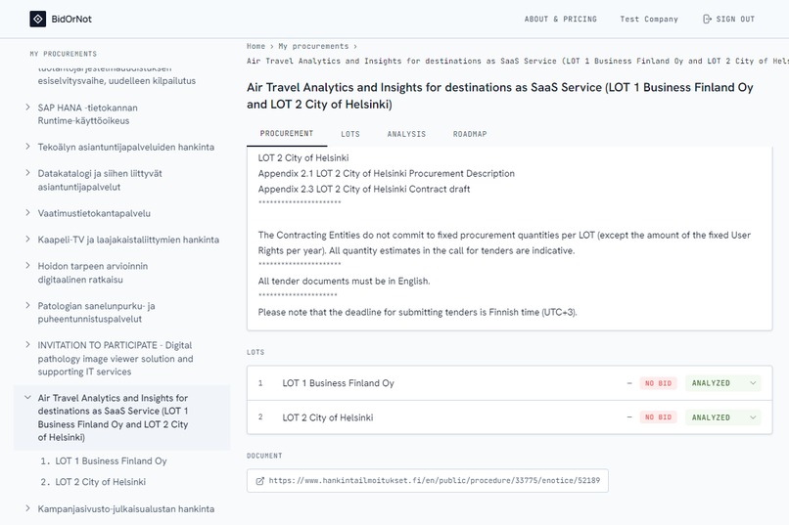Click the SIGN OUT link
Screen dimensions: 789x525
728,20
